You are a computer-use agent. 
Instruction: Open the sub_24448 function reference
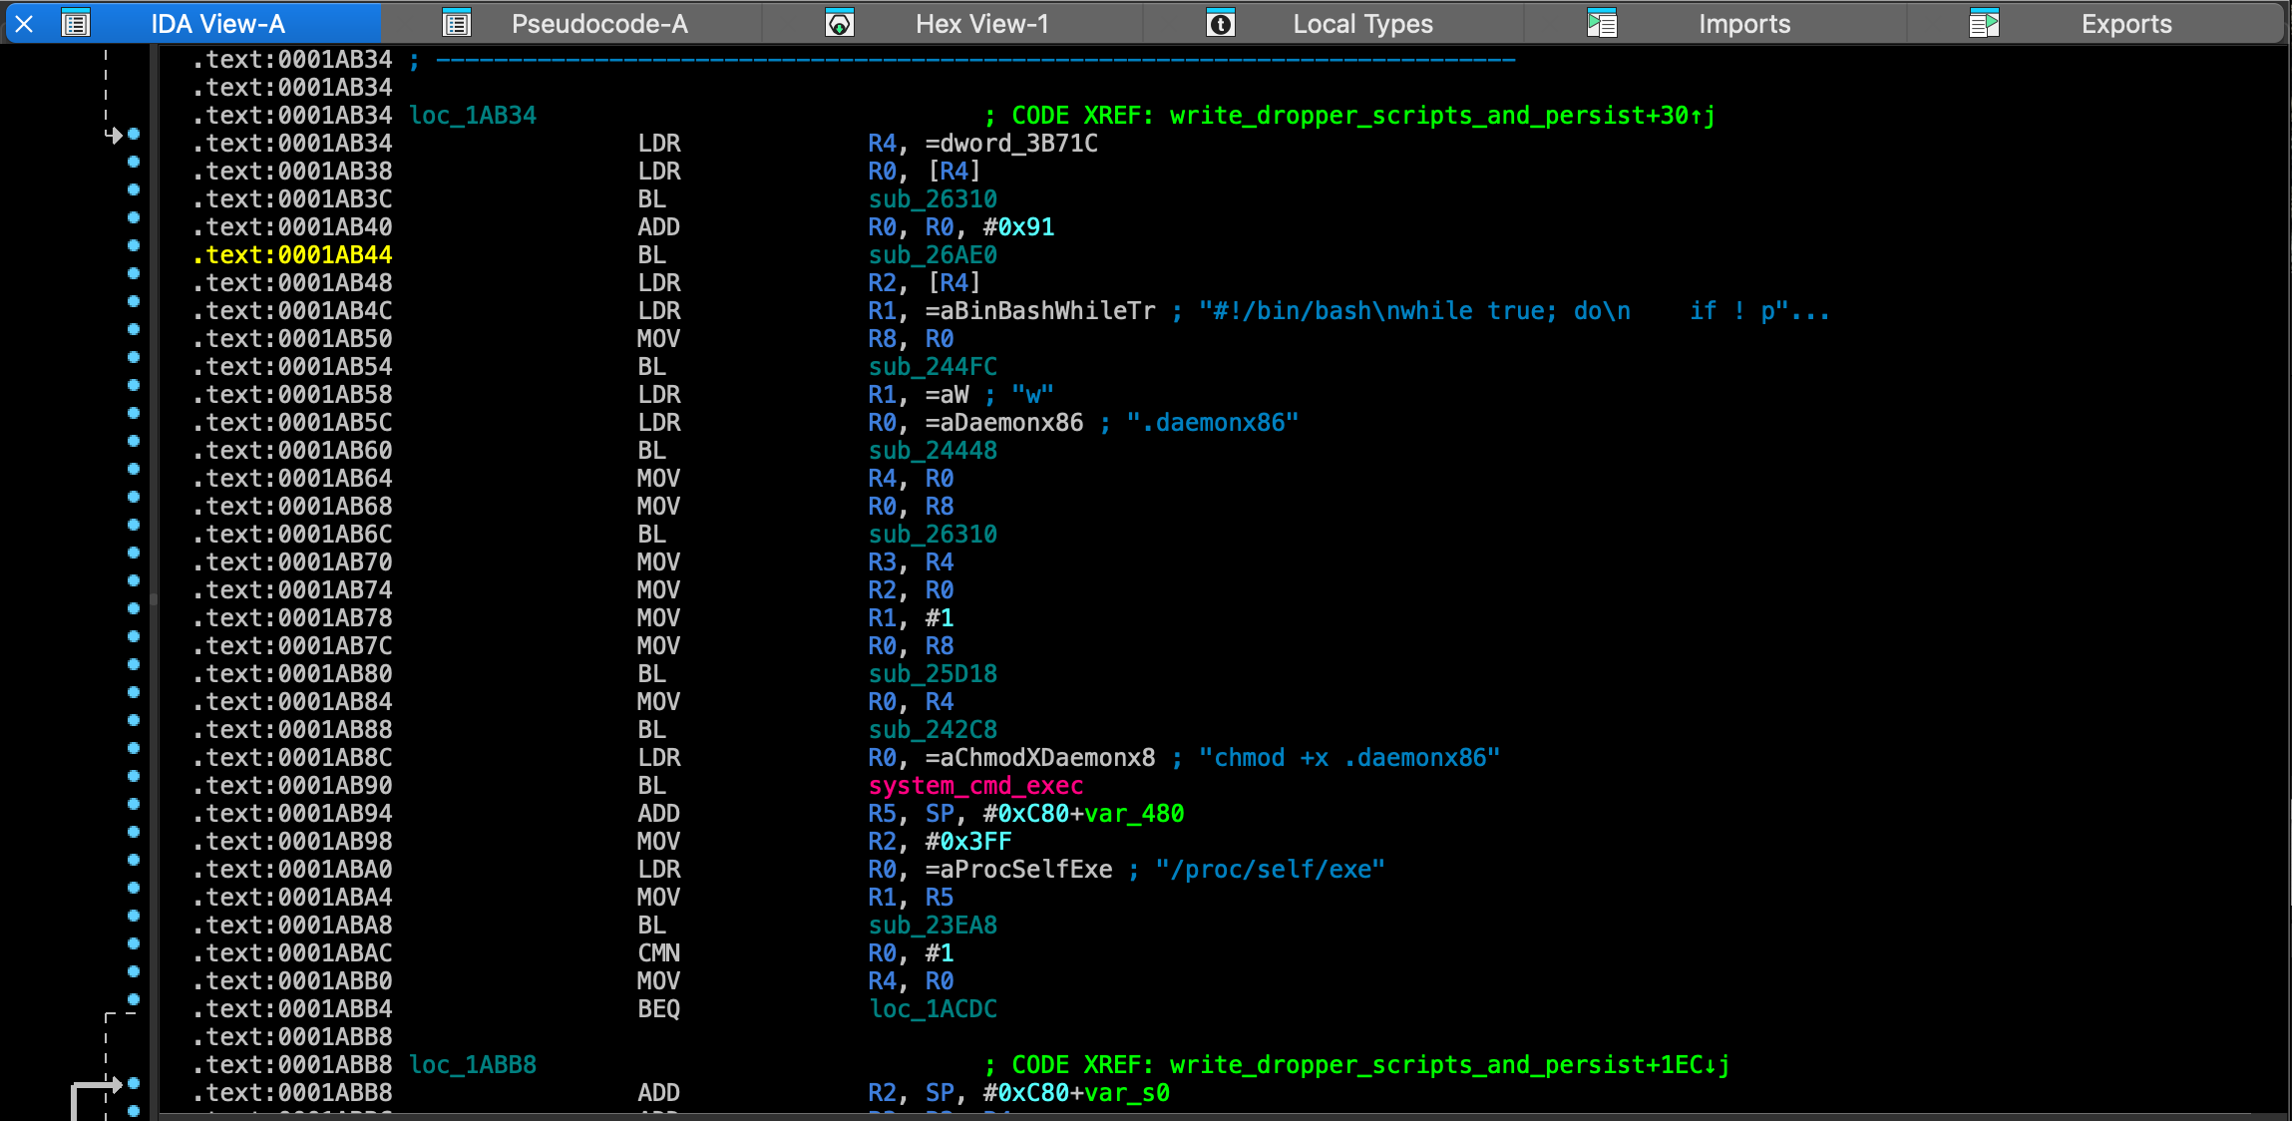pyautogui.click(x=933, y=451)
